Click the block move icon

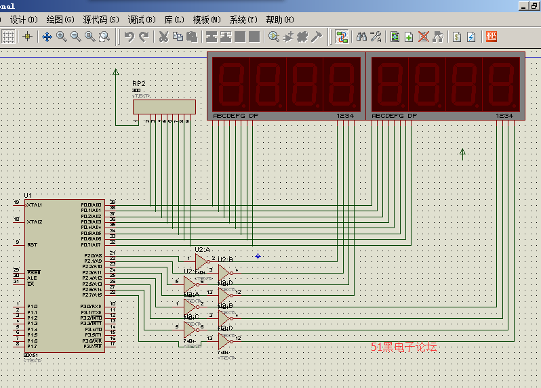[226, 37]
